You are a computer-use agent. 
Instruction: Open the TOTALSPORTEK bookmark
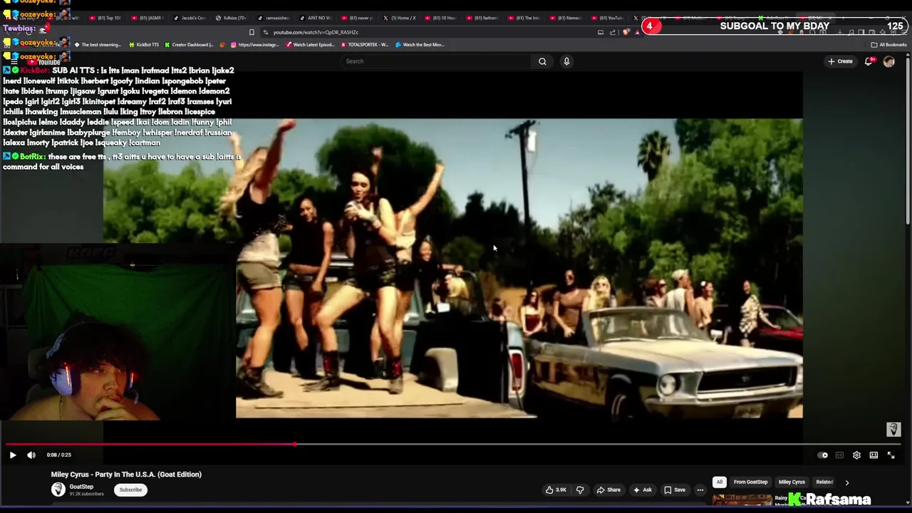pos(364,45)
